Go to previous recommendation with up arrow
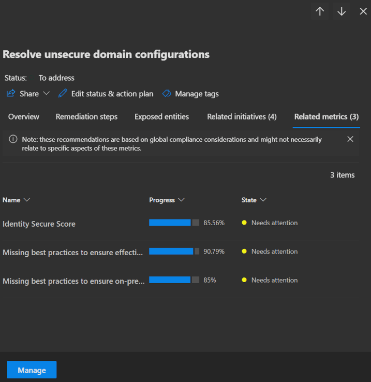Viewport: 371px width, 382px height. [320, 11]
